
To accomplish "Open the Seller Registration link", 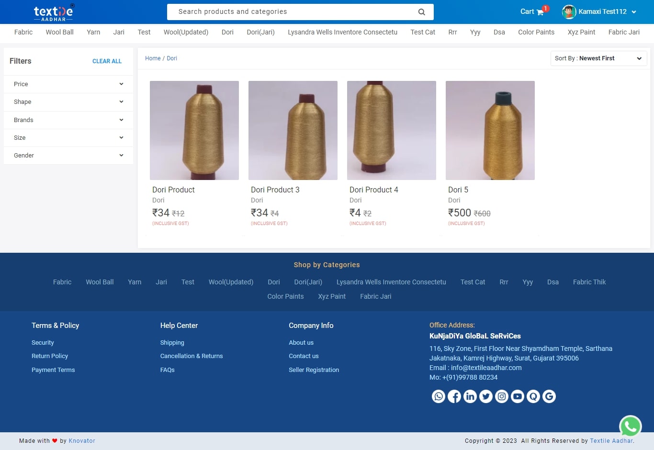I will tap(314, 370).
